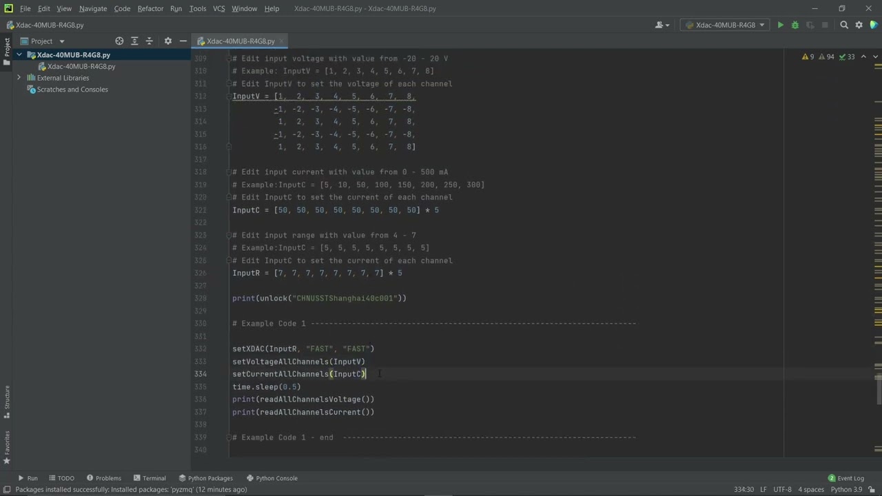Toggle Project vertical side tab
This screenshot has height=496, width=882.
[x=7, y=50]
